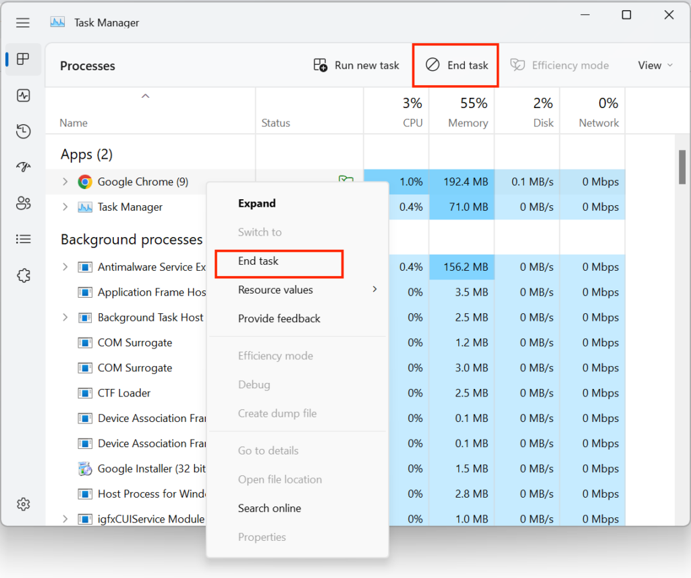Click the vertical scrollbar thumb
Screen dimensions: 691x578
click(682, 166)
